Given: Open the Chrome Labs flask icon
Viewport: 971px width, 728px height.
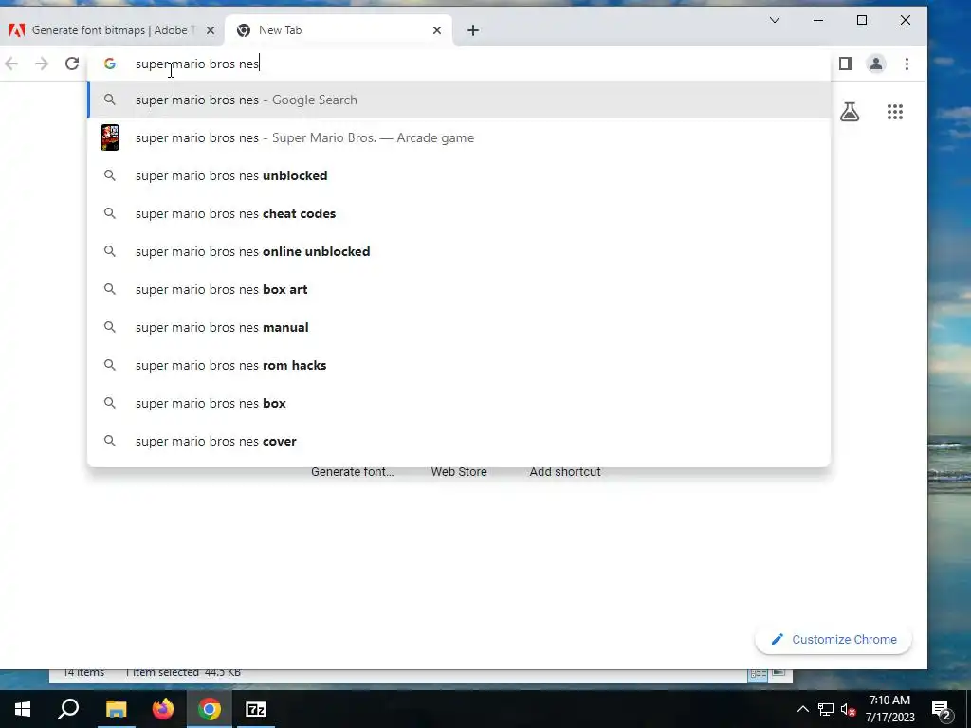Looking at the screenshot, I should 850,112.
